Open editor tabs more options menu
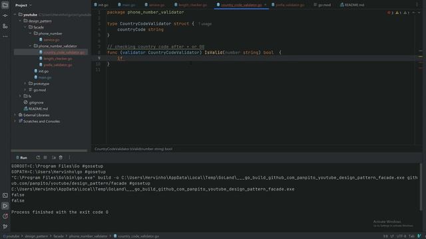 click(417, 5)
